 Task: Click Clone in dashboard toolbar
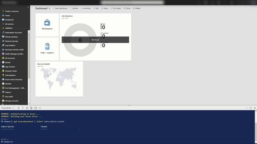click(127, 8)
